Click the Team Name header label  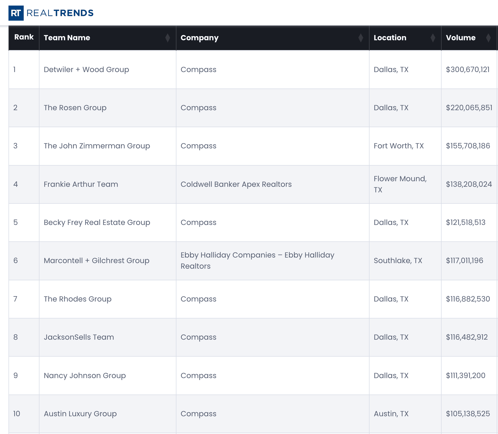tap(67, 38)
